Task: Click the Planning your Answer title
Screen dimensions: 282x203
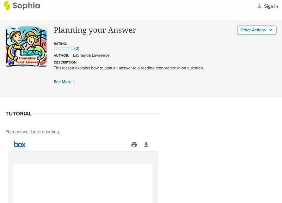Action: pyautogui.click(x=95, y=30)
